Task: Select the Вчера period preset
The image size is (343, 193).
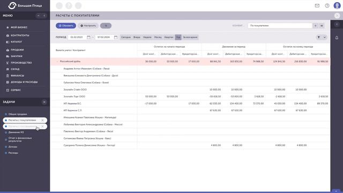Action: [137, 37]
